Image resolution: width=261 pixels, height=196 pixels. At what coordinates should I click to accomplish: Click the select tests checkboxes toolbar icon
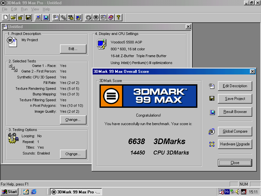pyautogui.click(x=63, y=17)
